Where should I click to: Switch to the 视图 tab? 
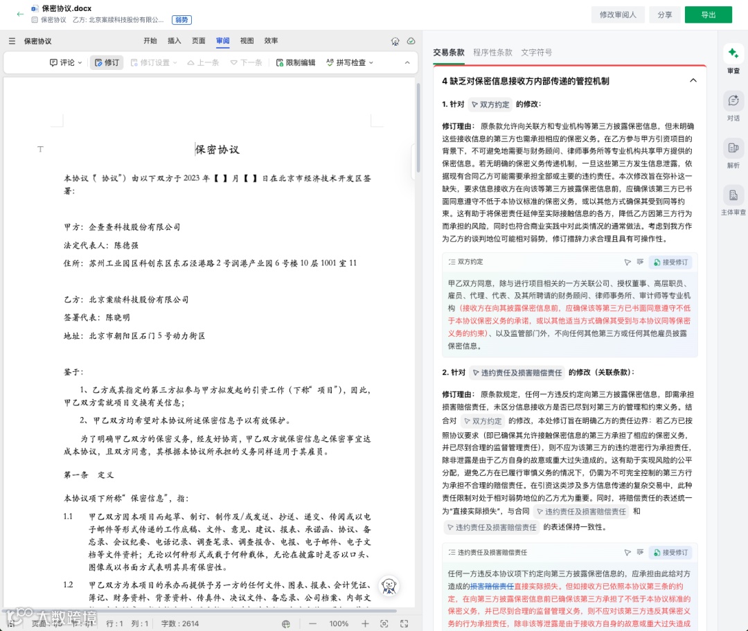pos(247,41)
